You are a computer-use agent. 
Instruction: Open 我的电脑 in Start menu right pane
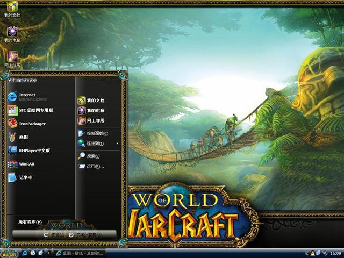click(x=91, y=110)
